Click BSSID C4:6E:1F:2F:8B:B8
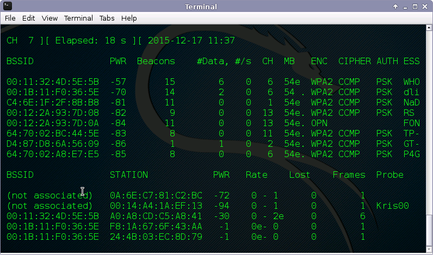This screenshot has width=433, height=255. [53, 102]
